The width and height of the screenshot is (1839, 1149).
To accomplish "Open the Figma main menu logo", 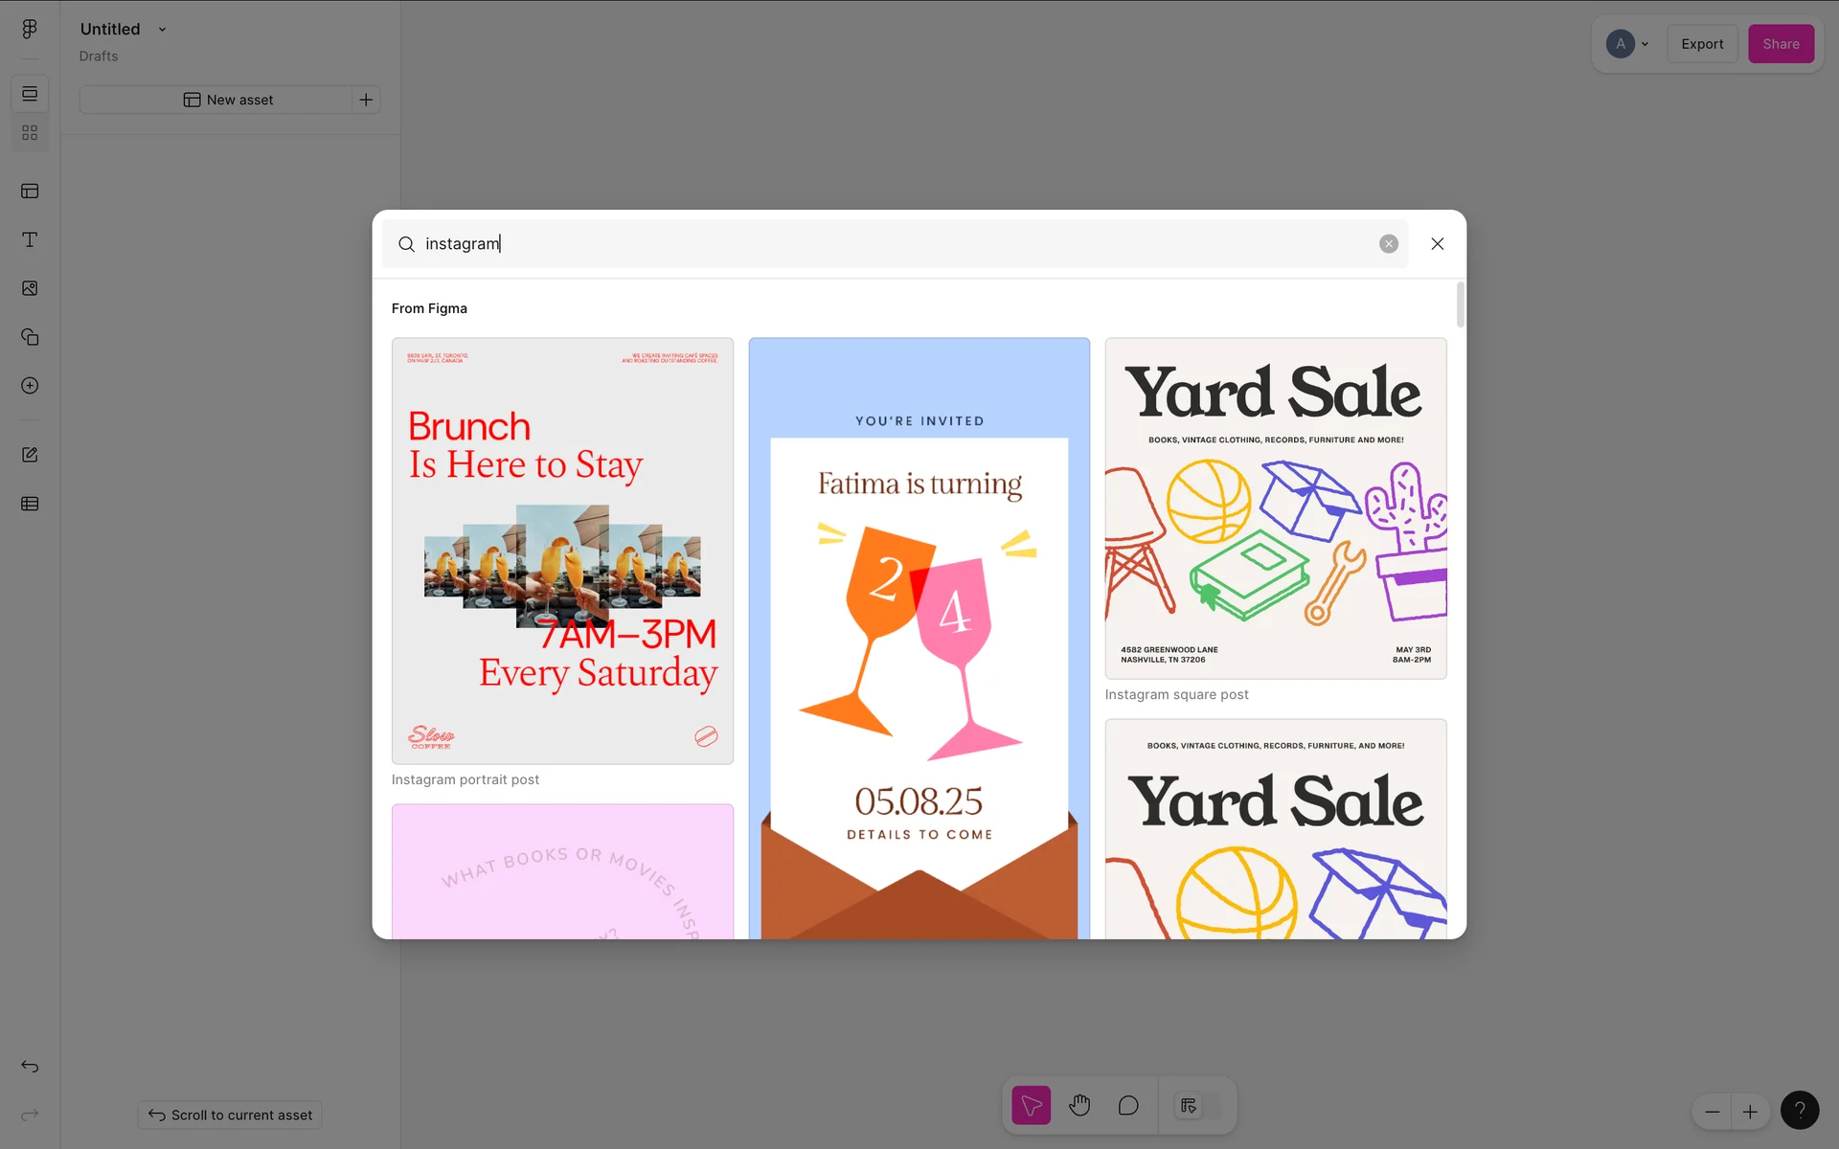I will pyautogui.click(x=30, y=29).
